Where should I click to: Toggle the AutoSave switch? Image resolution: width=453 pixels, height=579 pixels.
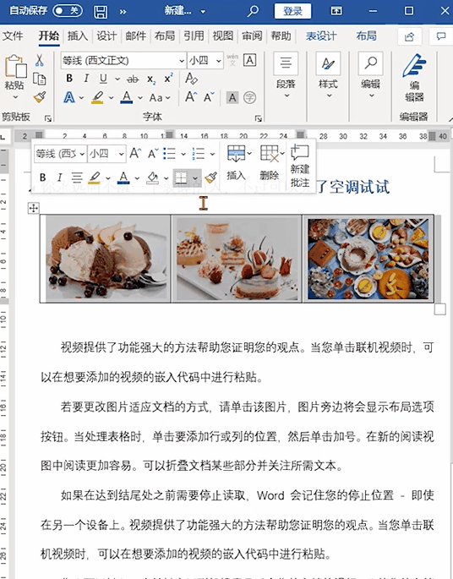[68, 11]
